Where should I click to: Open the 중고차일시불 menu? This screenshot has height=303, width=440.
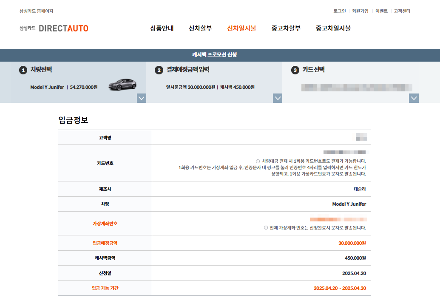pos(333,28)
